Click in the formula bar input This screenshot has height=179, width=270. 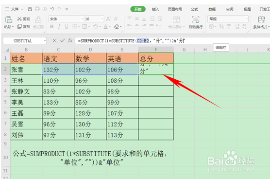coord(172,41)
